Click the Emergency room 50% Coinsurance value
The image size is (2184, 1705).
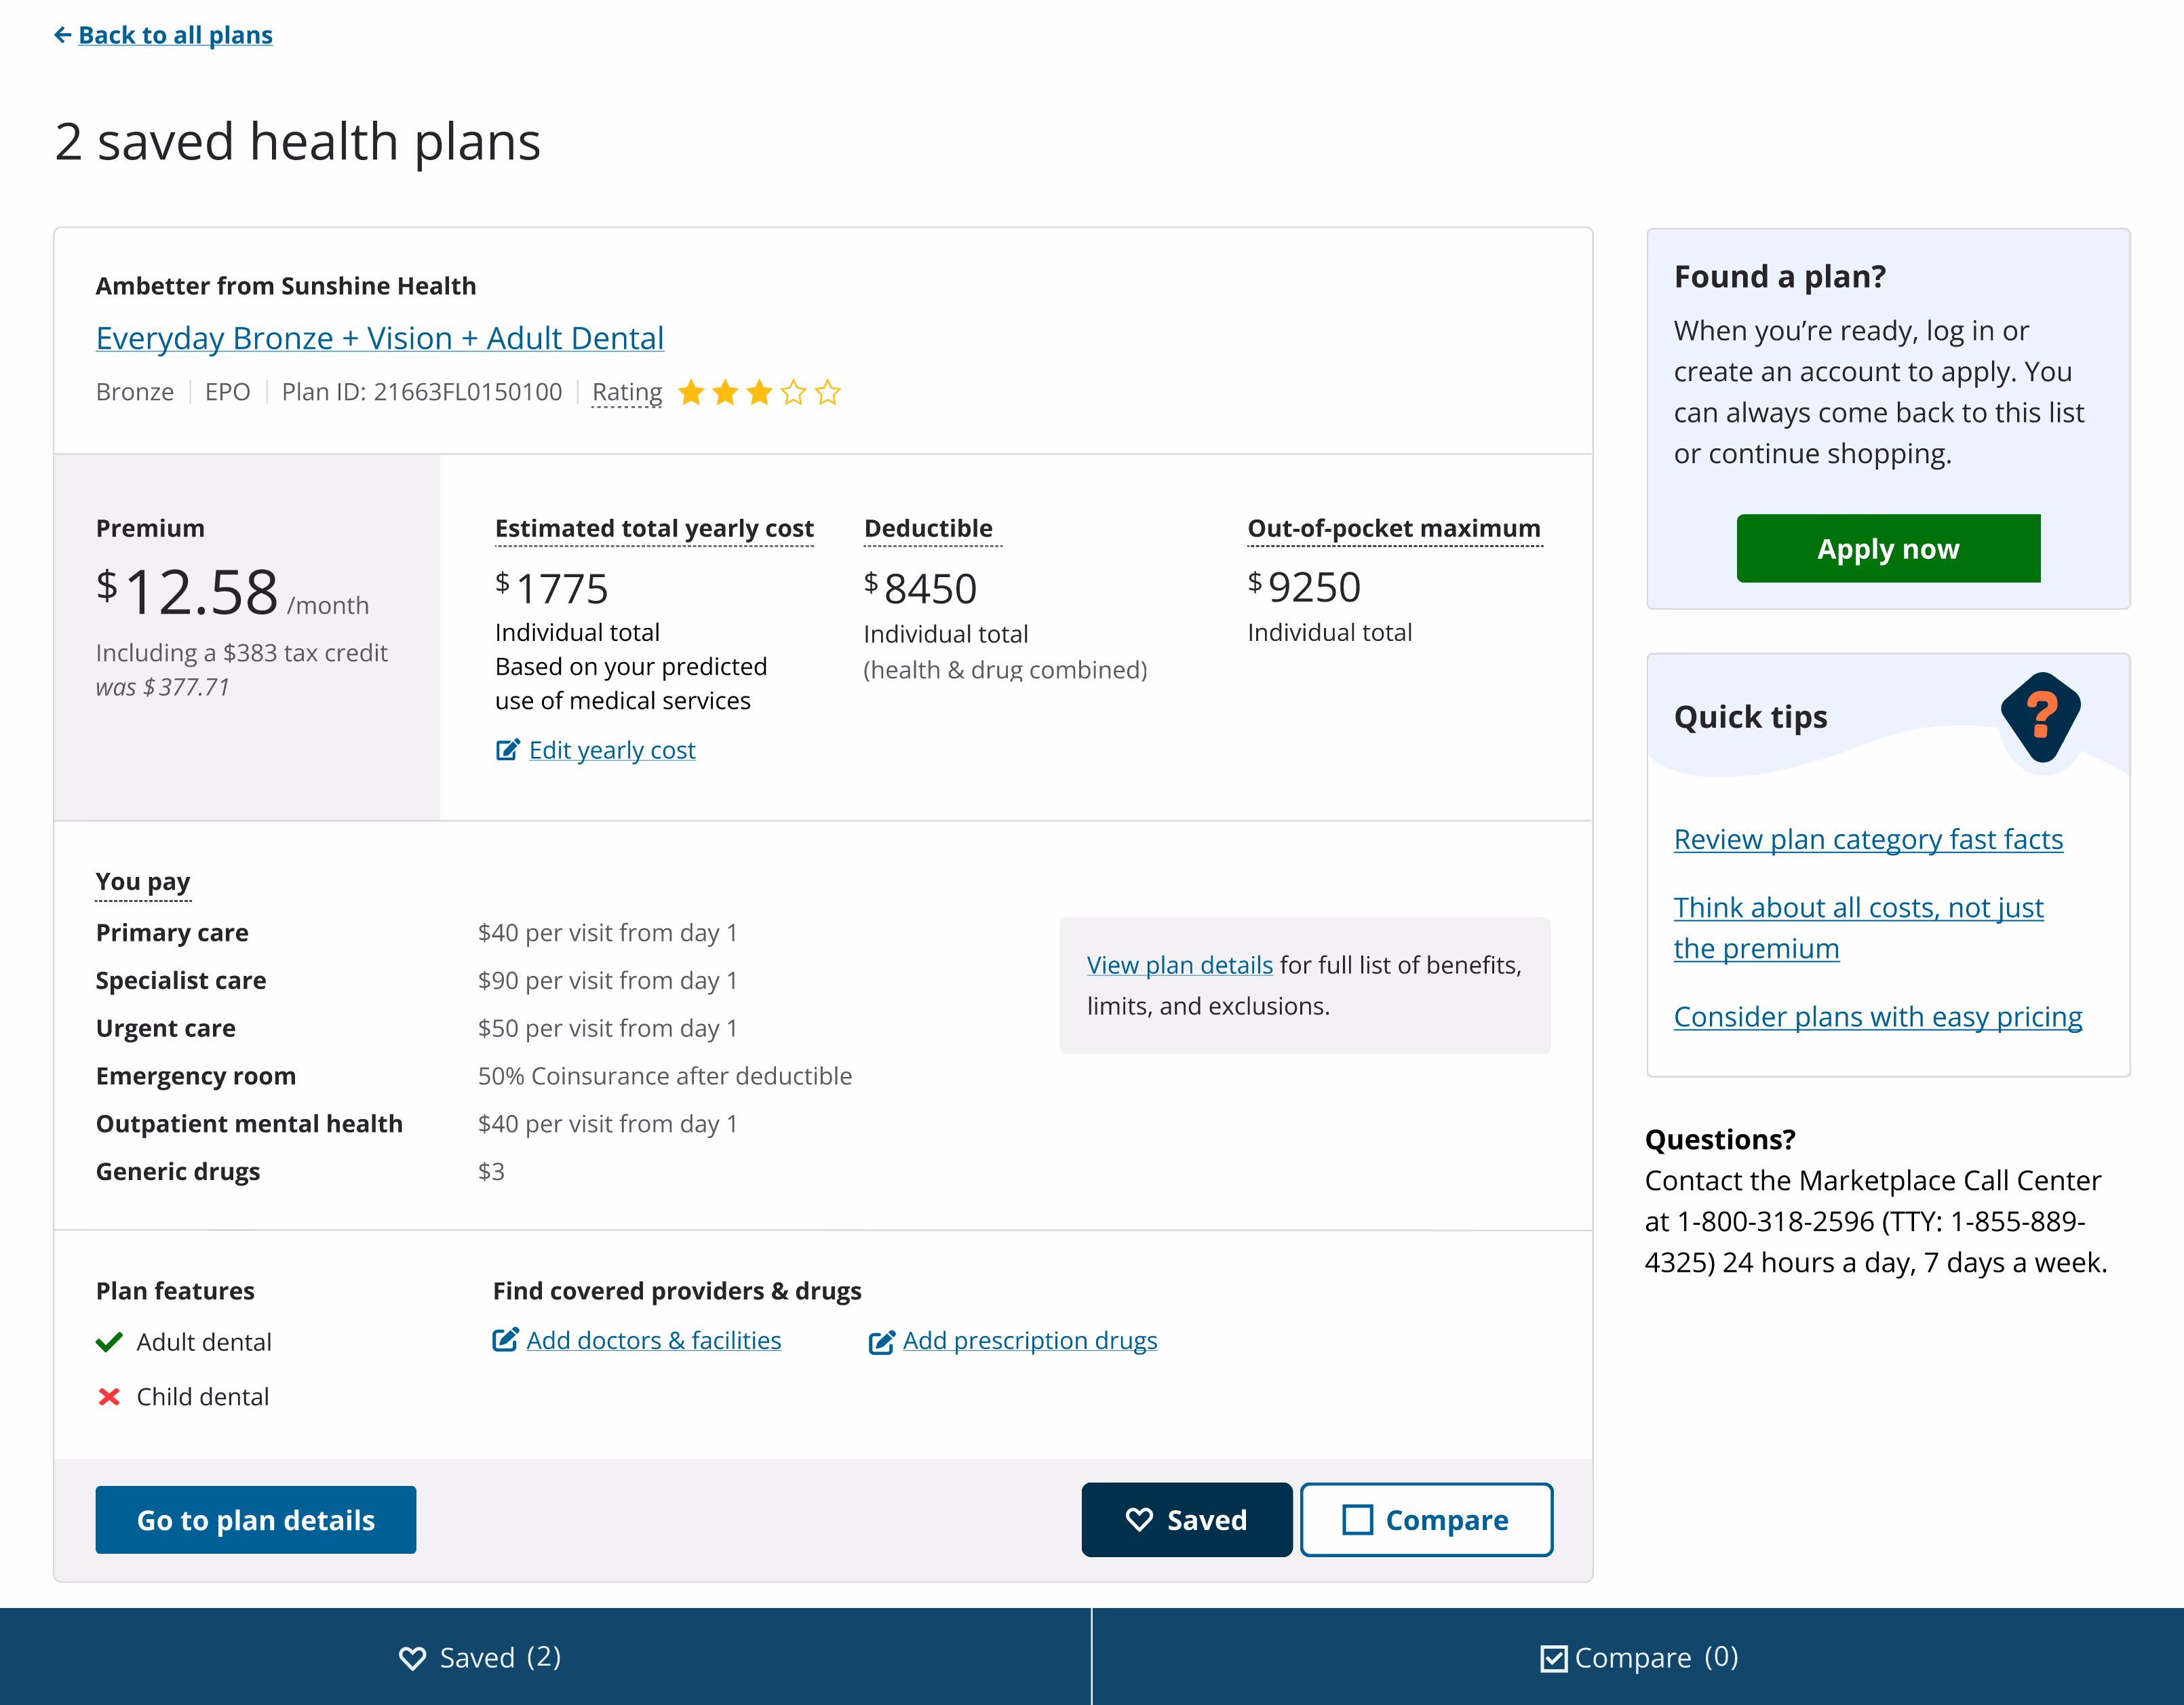665,1076
